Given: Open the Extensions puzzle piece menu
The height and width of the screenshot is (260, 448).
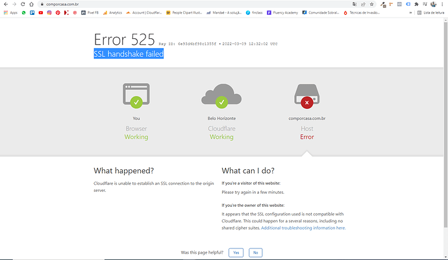Looking at the screenshot, I should tap(417, 5).
